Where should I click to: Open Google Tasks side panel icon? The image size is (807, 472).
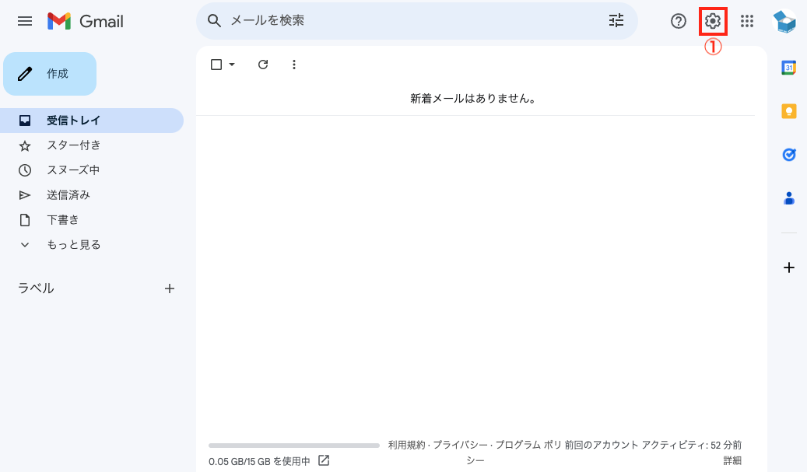pyautogui.click(x=789, y=154)
